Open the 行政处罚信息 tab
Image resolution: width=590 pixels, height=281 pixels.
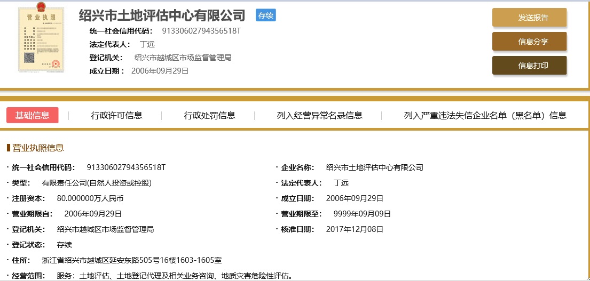tap(209, 115)
